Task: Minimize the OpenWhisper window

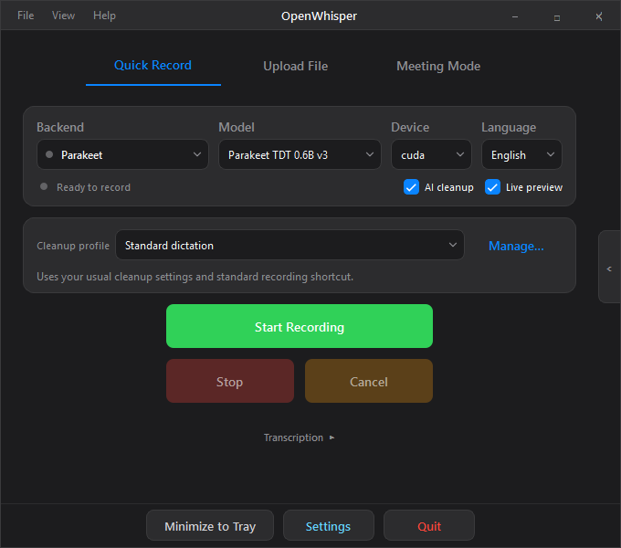Action: [x=515, y=16]
